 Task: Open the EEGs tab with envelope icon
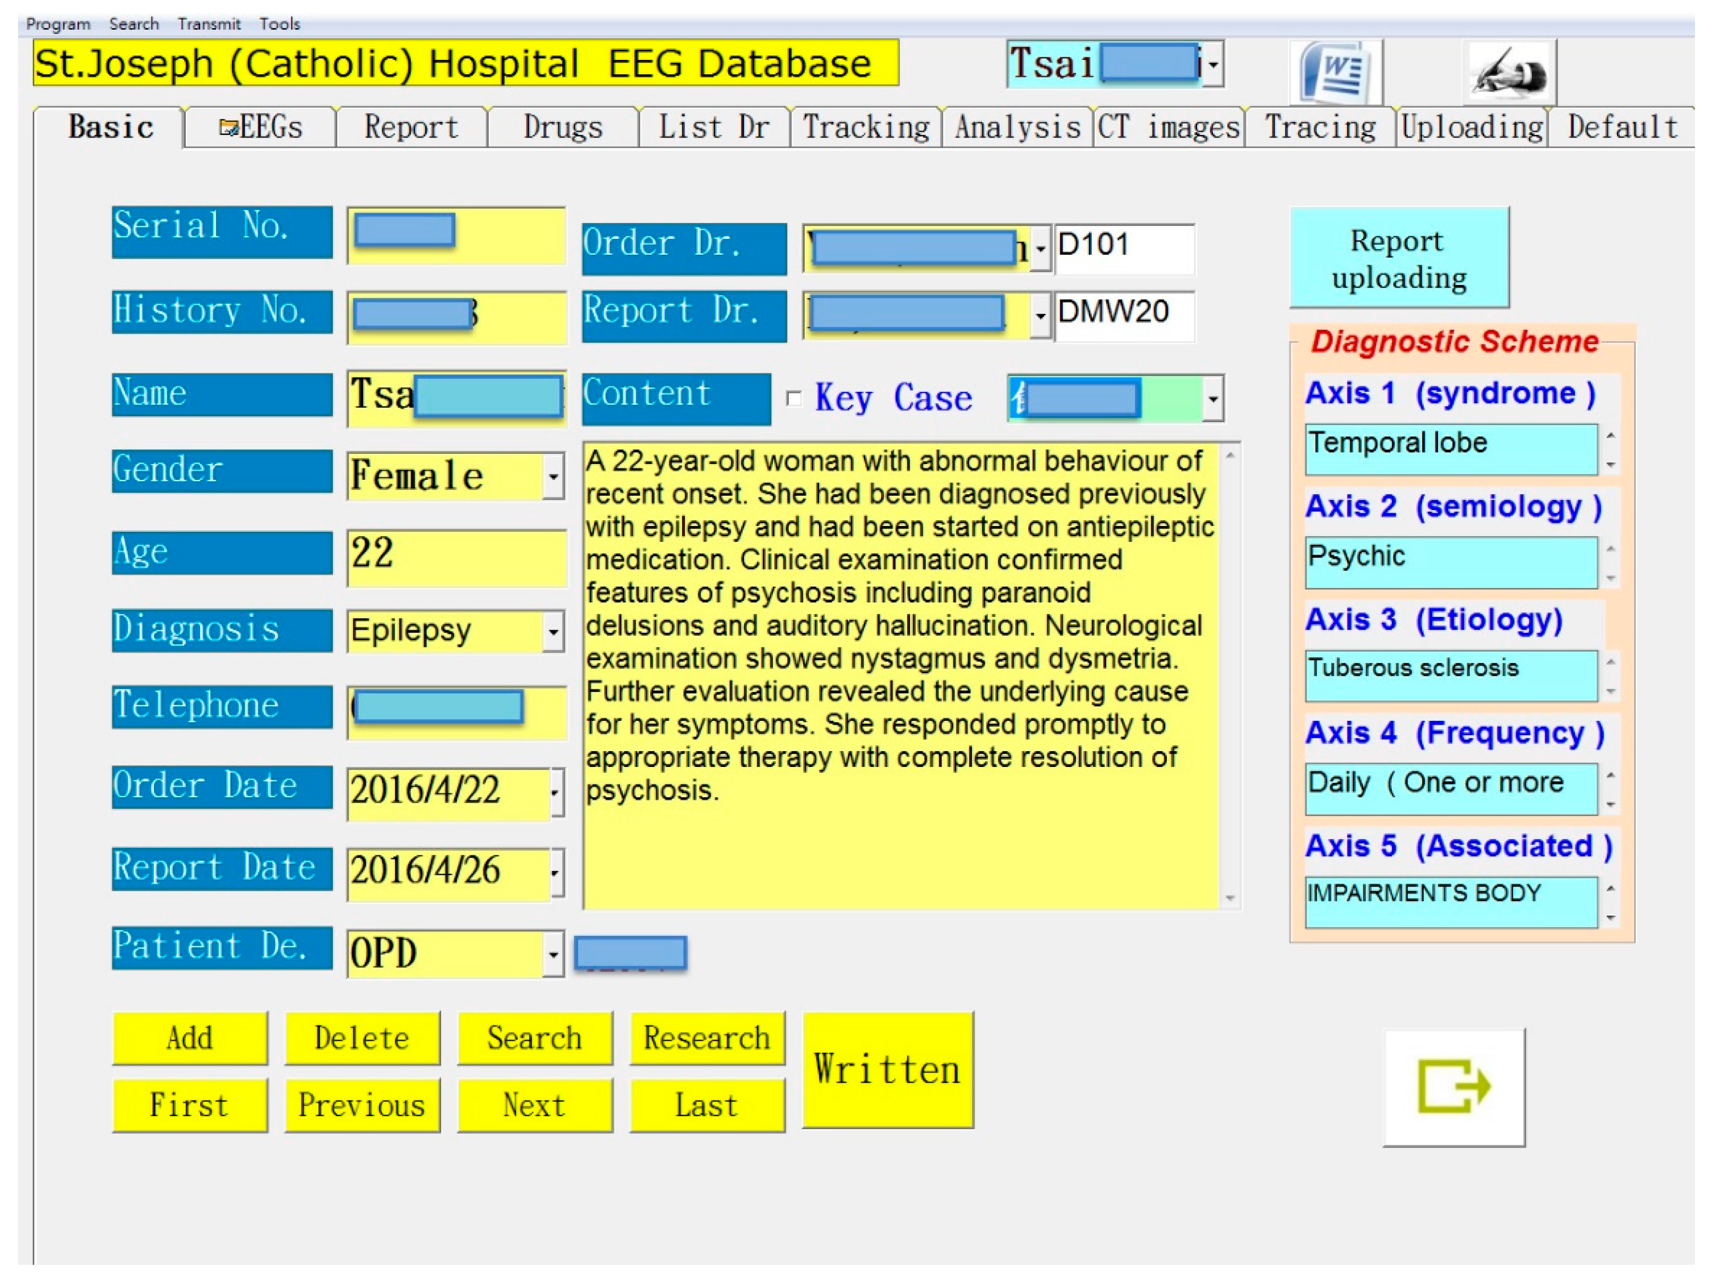[260, 127]
